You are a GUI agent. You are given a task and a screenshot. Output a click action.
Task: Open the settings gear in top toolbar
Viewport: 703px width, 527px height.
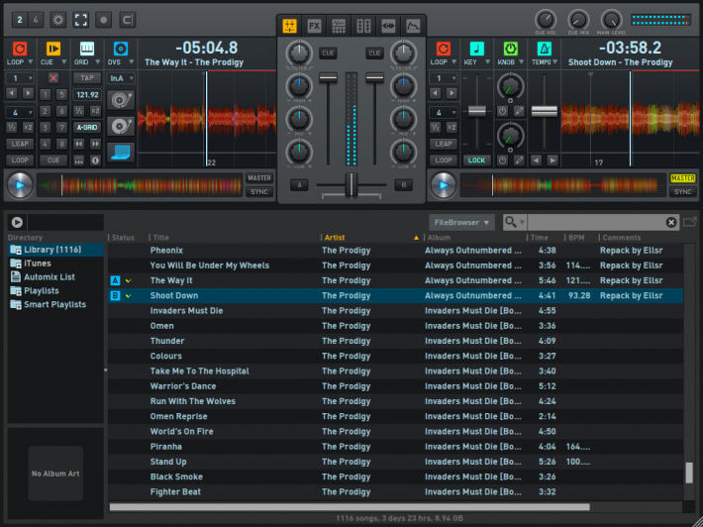click(57, 20)
